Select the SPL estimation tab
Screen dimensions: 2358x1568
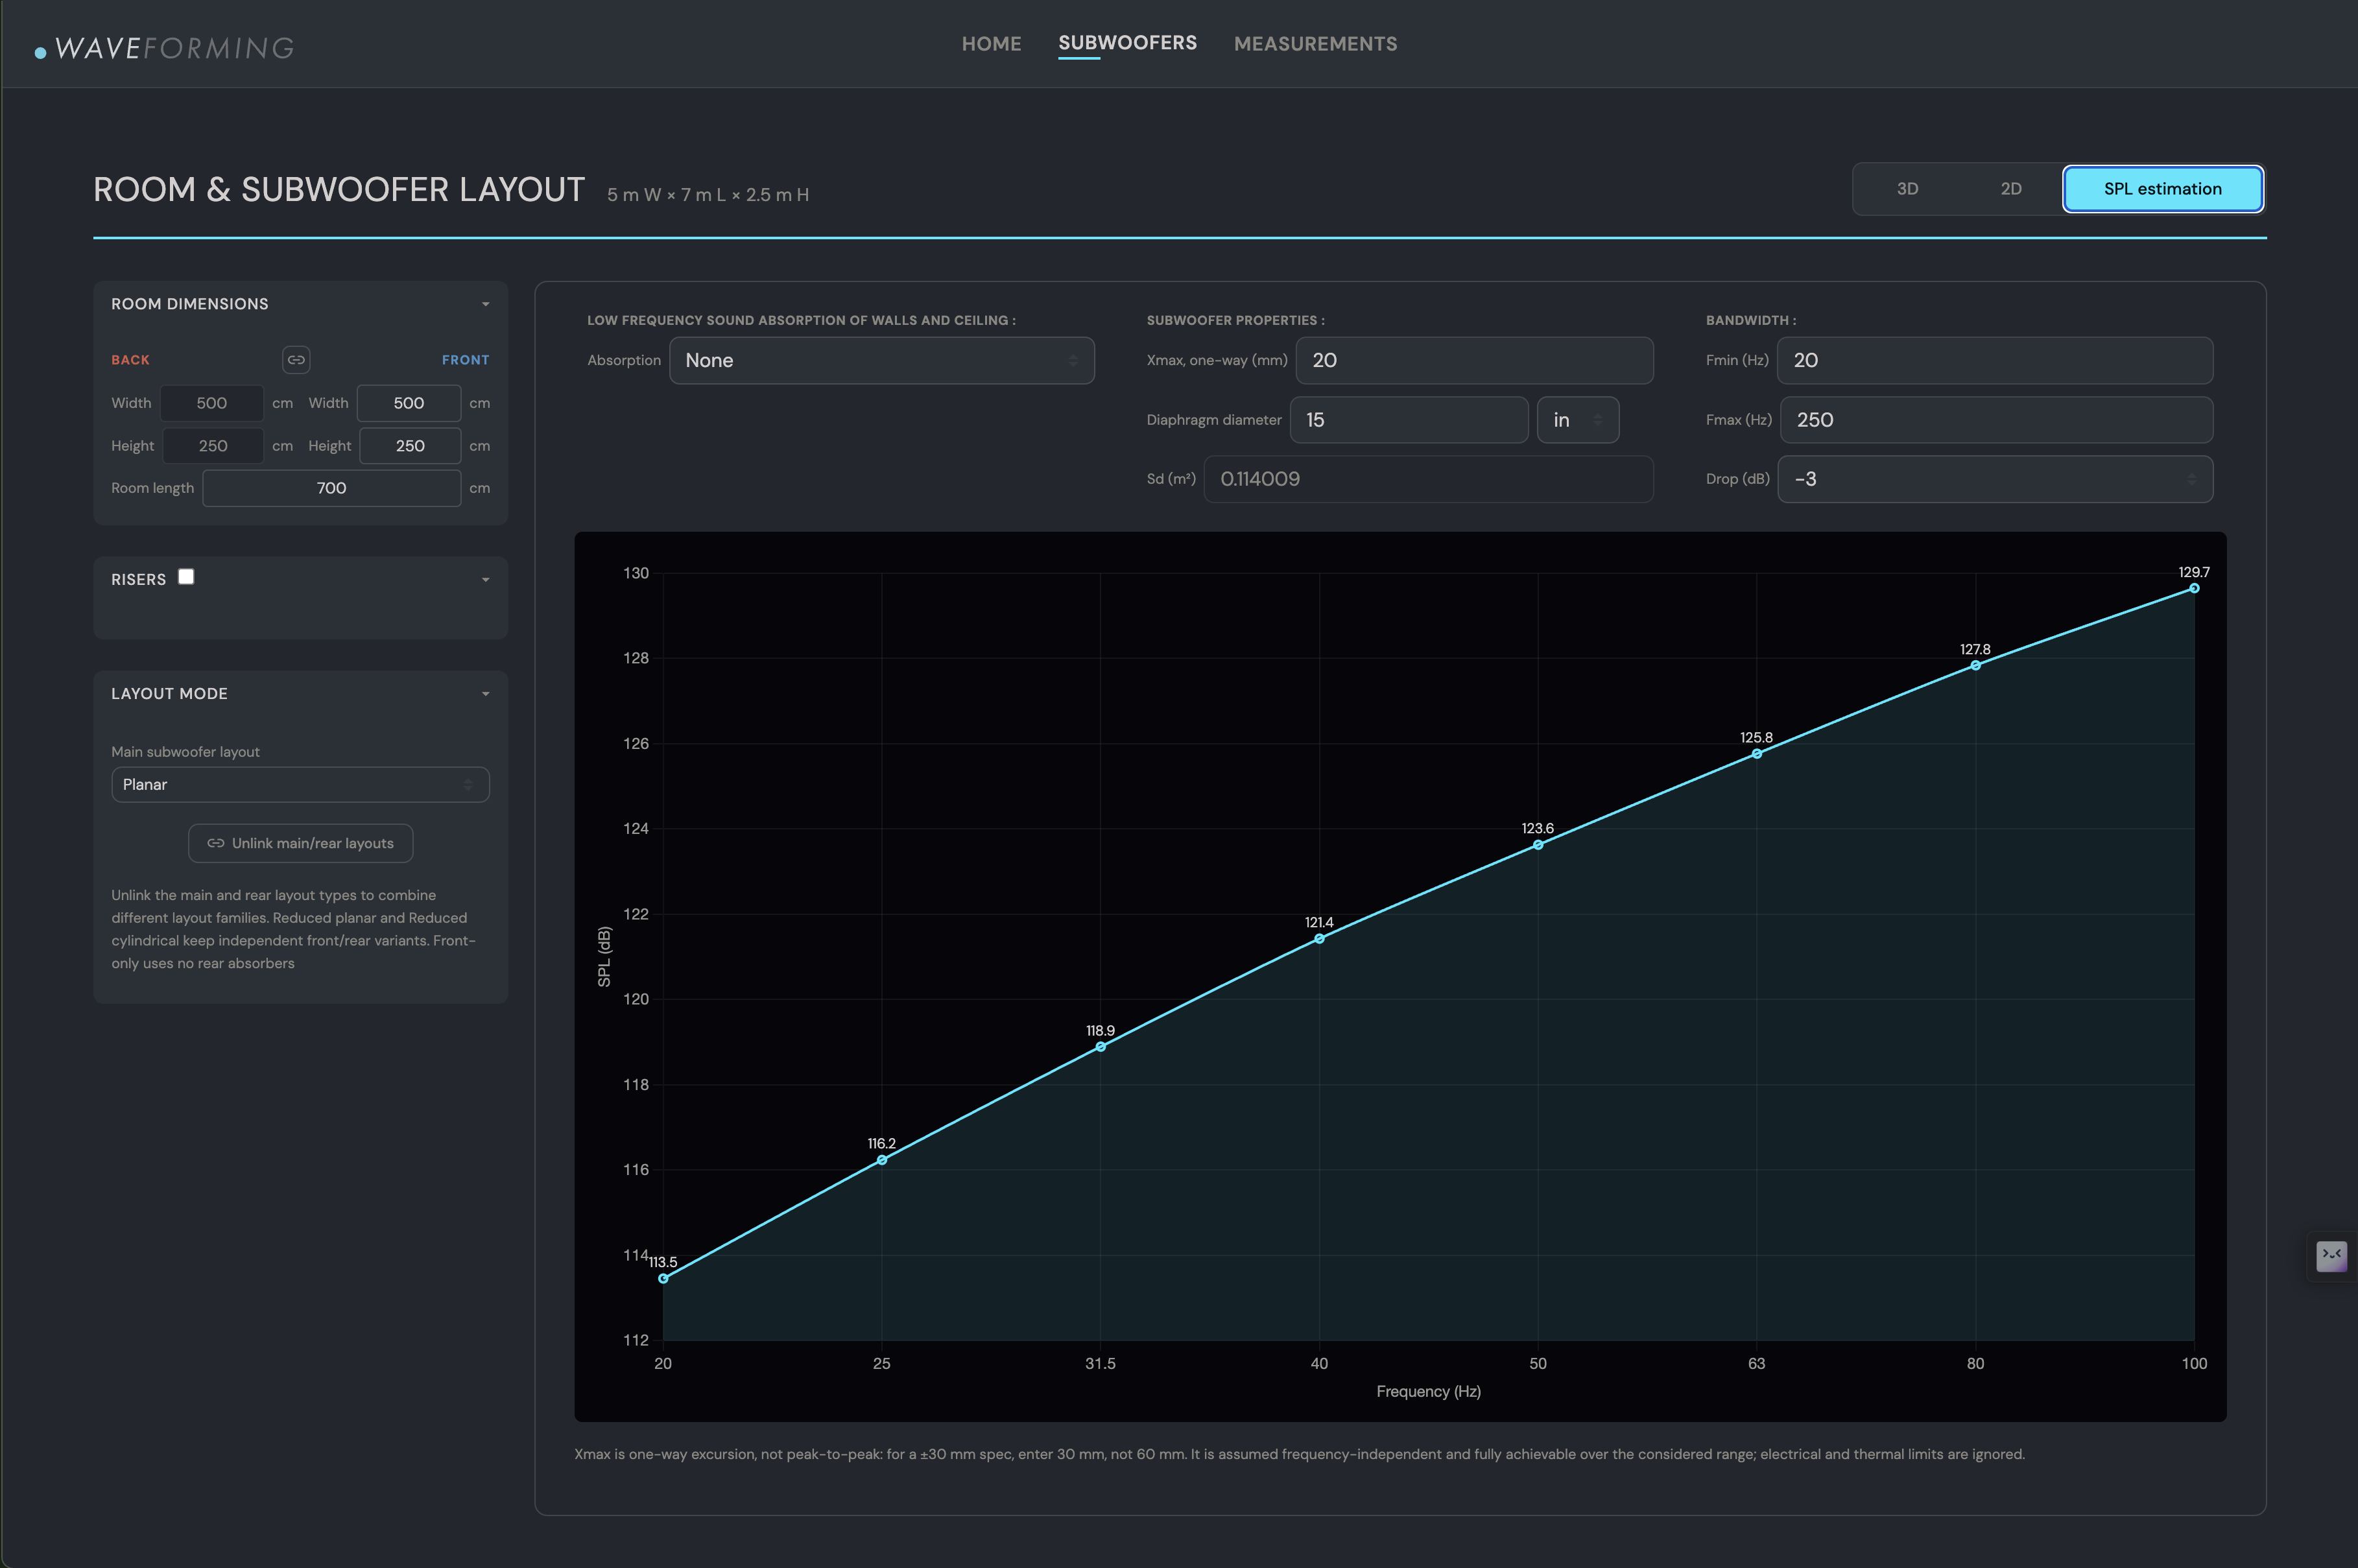2163,189
